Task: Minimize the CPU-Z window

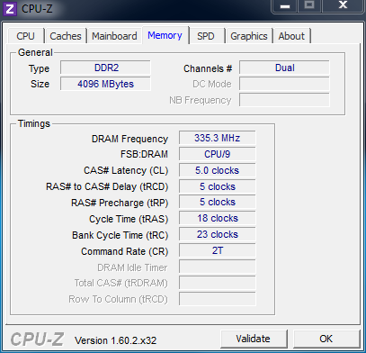Action: [x=285, y=6]
